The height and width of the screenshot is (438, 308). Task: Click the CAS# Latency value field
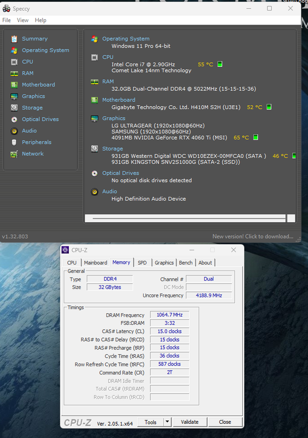point(169,331)
